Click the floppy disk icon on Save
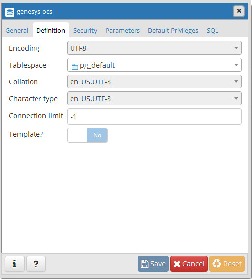The width and height of the screenshot is (252, 279). coord(144,264)
